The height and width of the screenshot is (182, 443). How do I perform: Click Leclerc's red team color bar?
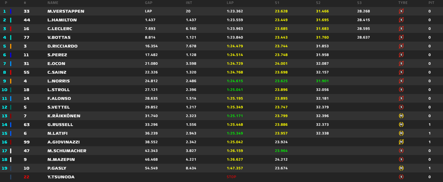pos(11,29)
